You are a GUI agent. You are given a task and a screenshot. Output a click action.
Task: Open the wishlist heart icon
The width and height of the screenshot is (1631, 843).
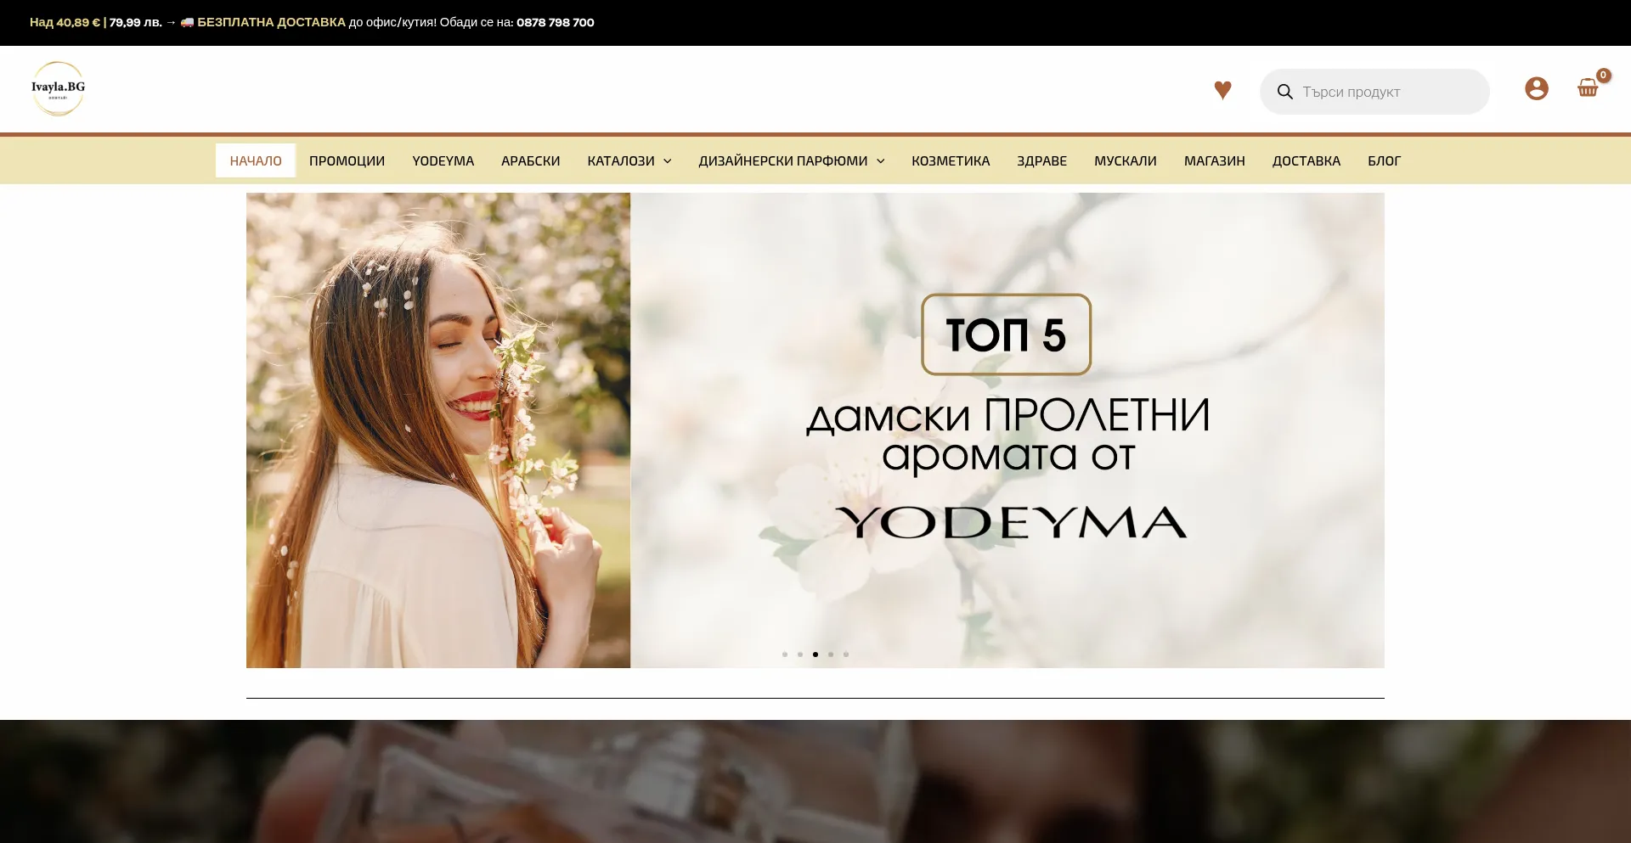click(1222, 89)
